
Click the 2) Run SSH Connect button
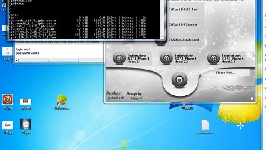click(x=183, y=25)
